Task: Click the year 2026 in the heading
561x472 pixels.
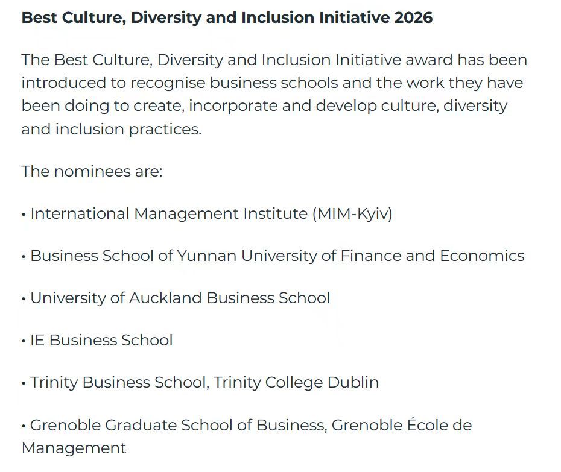Action: click(413, 17)
